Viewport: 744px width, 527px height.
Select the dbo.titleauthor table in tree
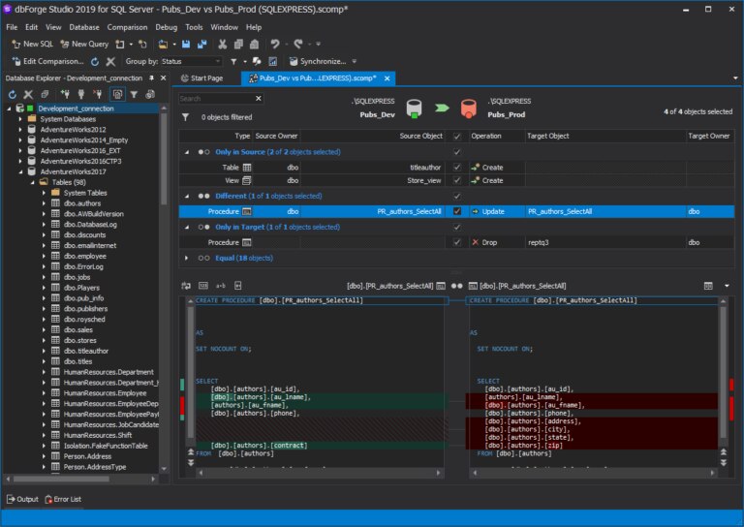pyautogui.click(x=86, y=351)
